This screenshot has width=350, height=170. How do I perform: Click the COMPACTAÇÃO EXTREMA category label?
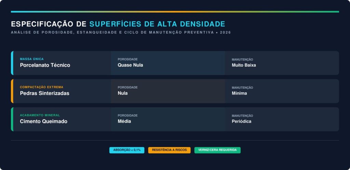click(x=41, y=87)
